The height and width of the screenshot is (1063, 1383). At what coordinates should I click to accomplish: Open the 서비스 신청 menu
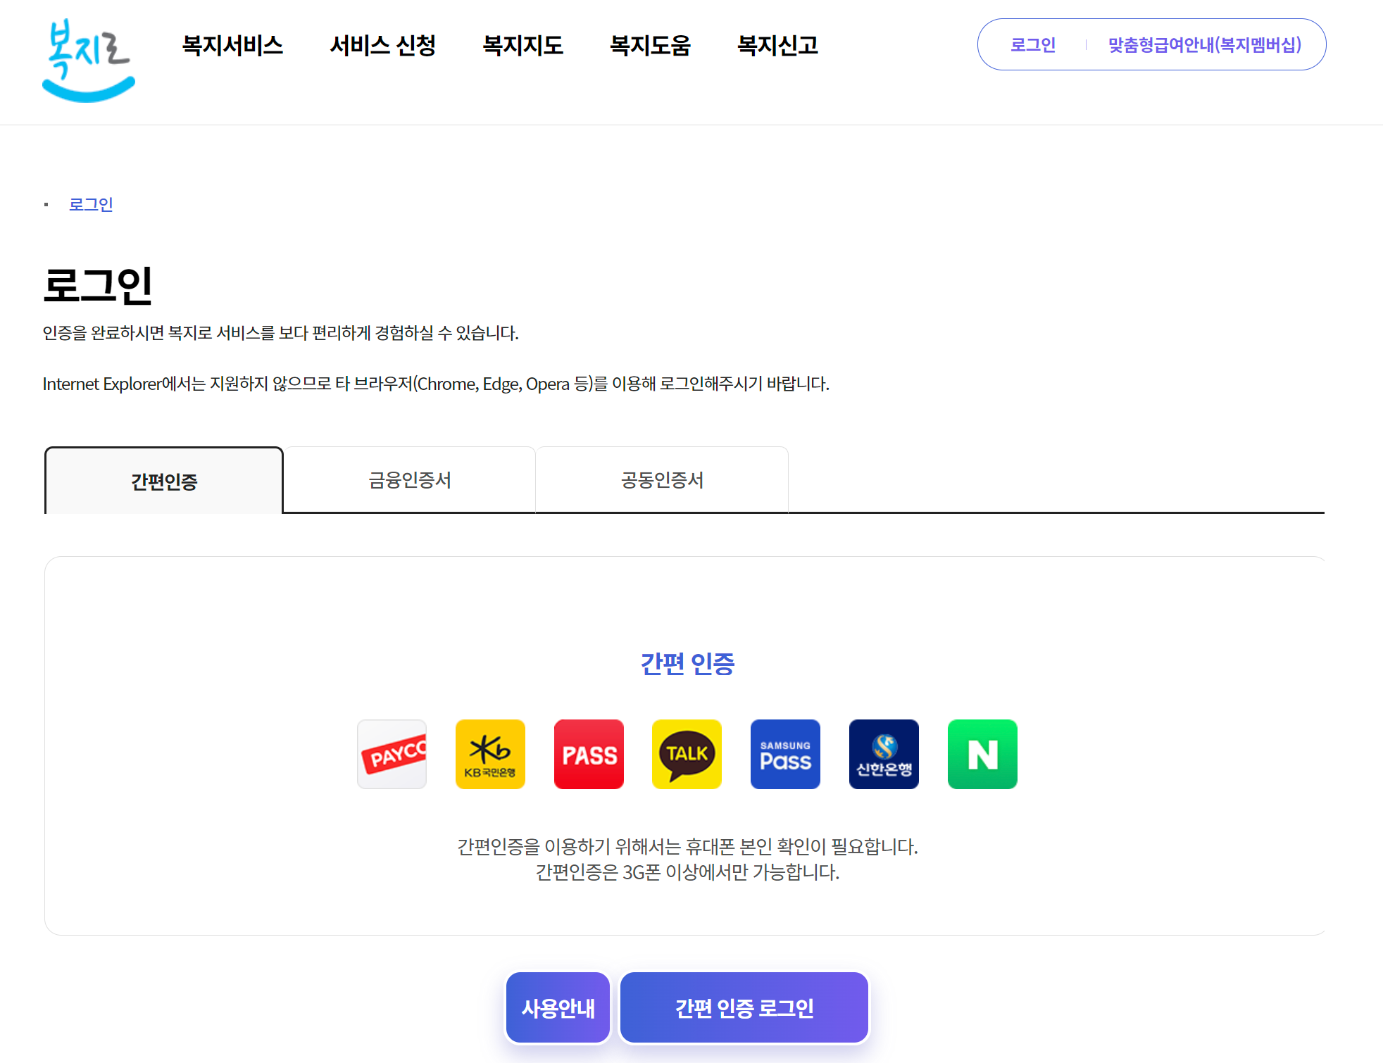pos(382,46)
